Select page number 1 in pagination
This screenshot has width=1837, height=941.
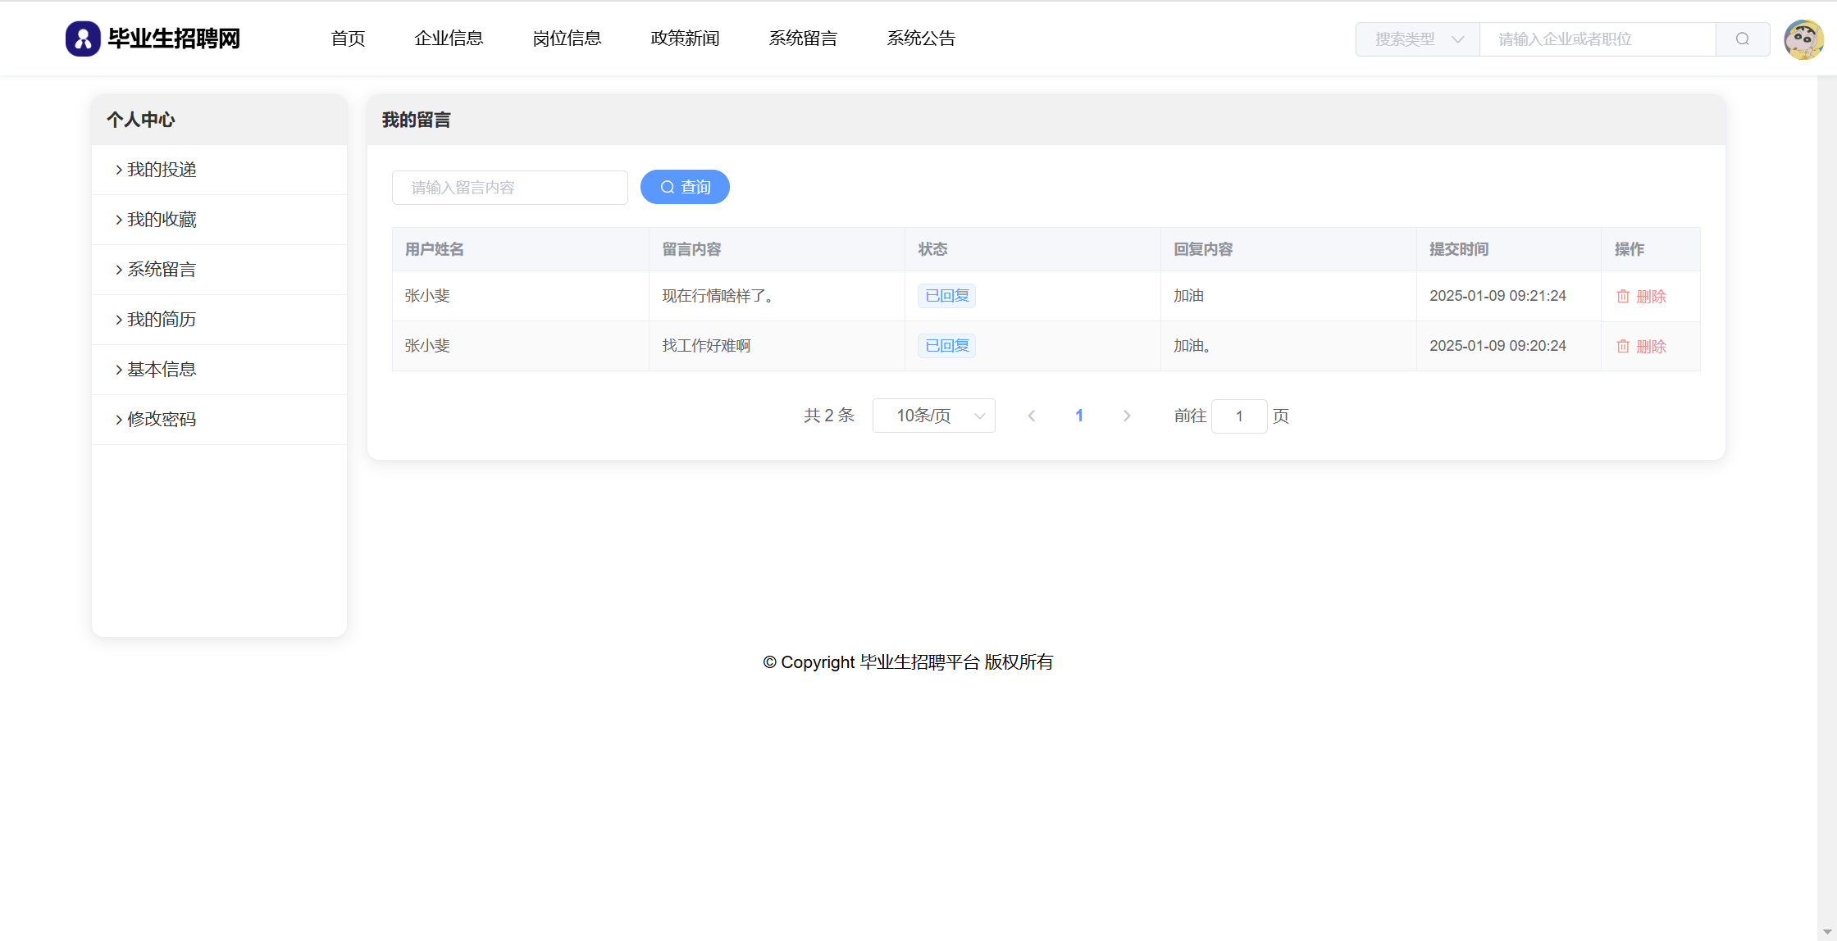[1079, 416]
